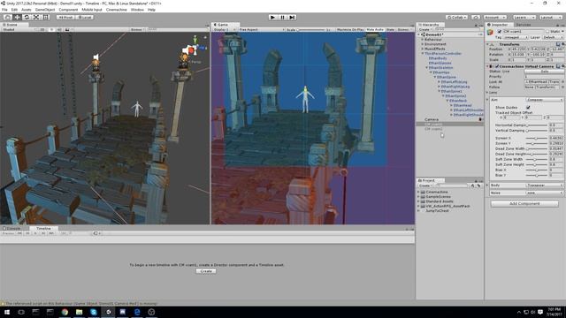Image resolution: width=566 pixels, height=318 pixels.
Task: Adjust the Dead Zone Height slider
Action: [x=537, y=154]
